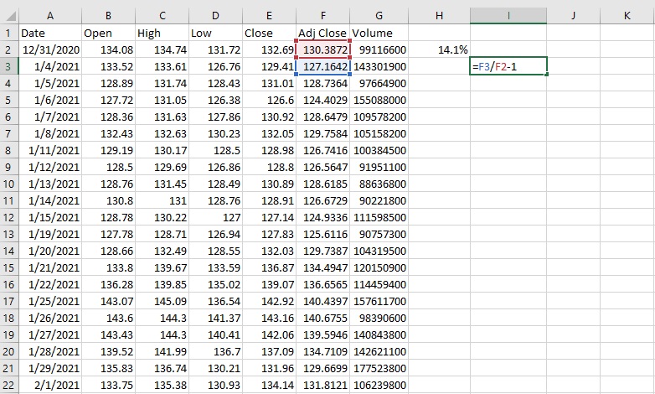Click the Volume header cell

379,34
